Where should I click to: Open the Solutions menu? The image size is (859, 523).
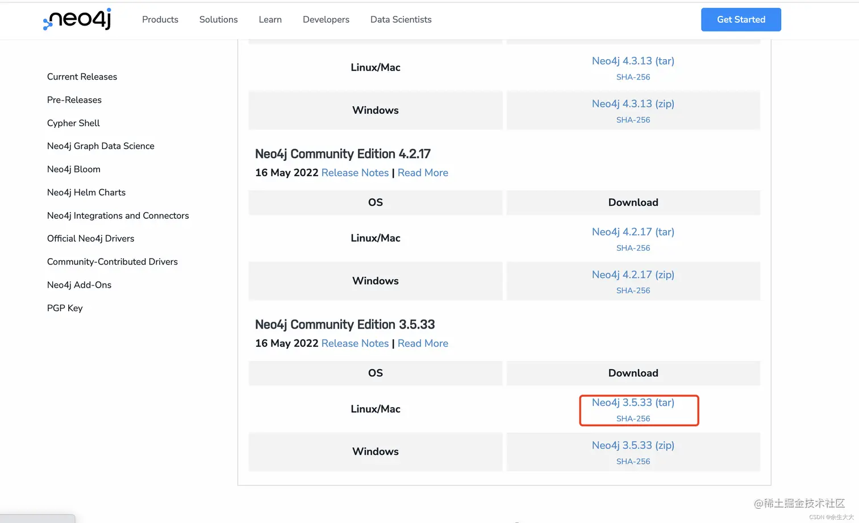point(219,19)
